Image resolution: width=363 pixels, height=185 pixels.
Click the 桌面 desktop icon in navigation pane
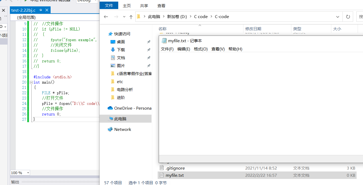[x=113, y=42]
